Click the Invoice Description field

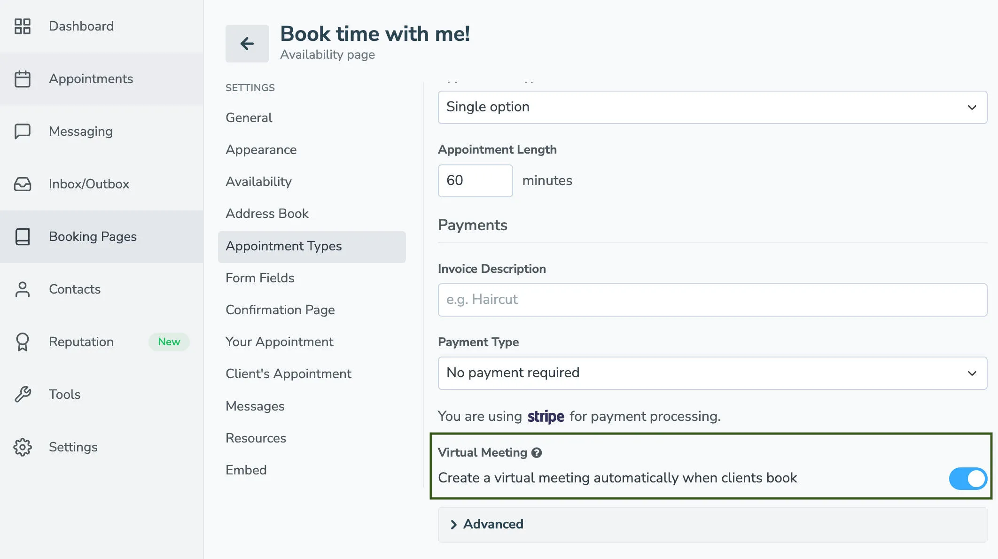[x=712, y=300]
